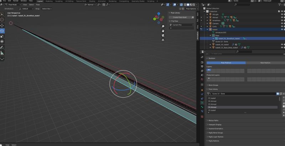This screenshot has width=285, height=146.
Task: Open the Scene properties tab icon
Action: click(x=202, y=75)
